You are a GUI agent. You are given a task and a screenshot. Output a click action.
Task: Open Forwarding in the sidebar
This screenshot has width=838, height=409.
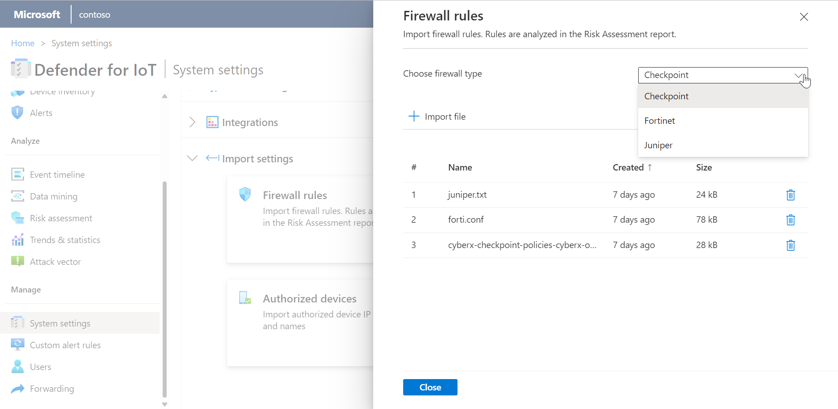52,389
